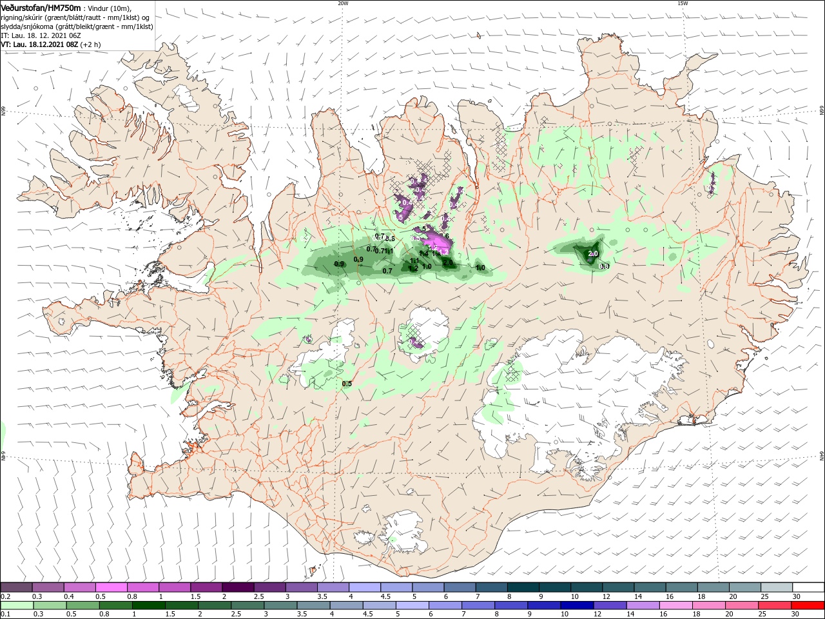This screenshot has height=619, width=825.
Task: Pick the snow scale swatch between 0.2 and 0.3
Action: click(x=16, y=587)
